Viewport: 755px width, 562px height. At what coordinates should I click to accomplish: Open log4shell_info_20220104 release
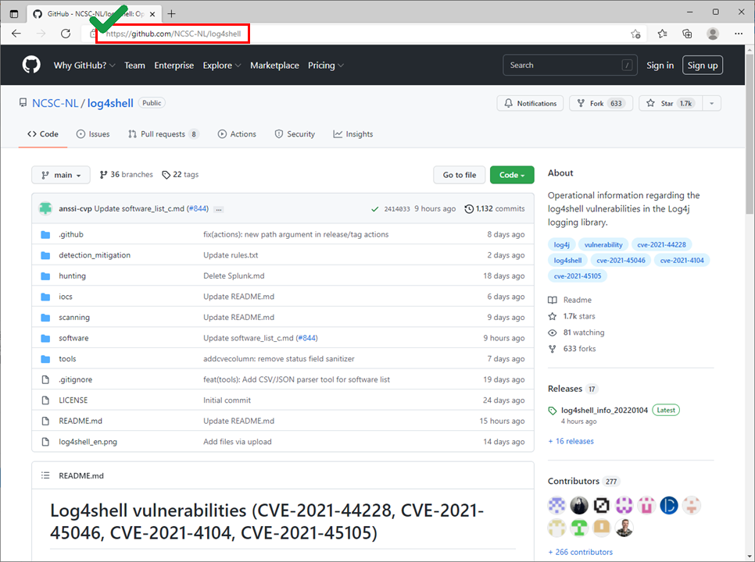point(604,410)
